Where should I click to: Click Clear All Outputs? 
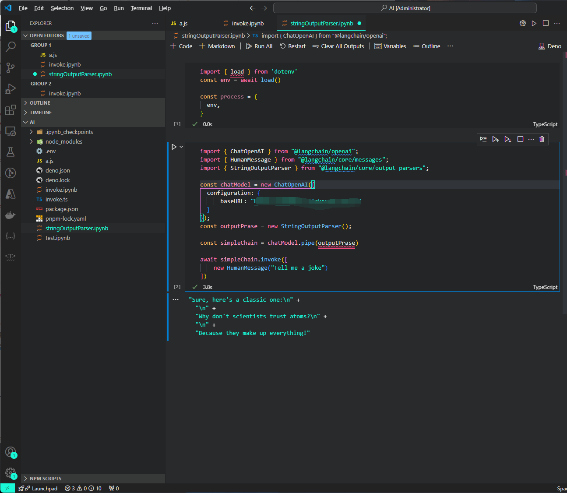click(x=338, y=46)
